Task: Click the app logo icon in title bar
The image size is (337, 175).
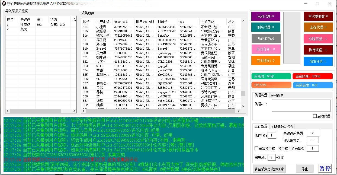Action: pyautogui.click(x=4, y=4)
